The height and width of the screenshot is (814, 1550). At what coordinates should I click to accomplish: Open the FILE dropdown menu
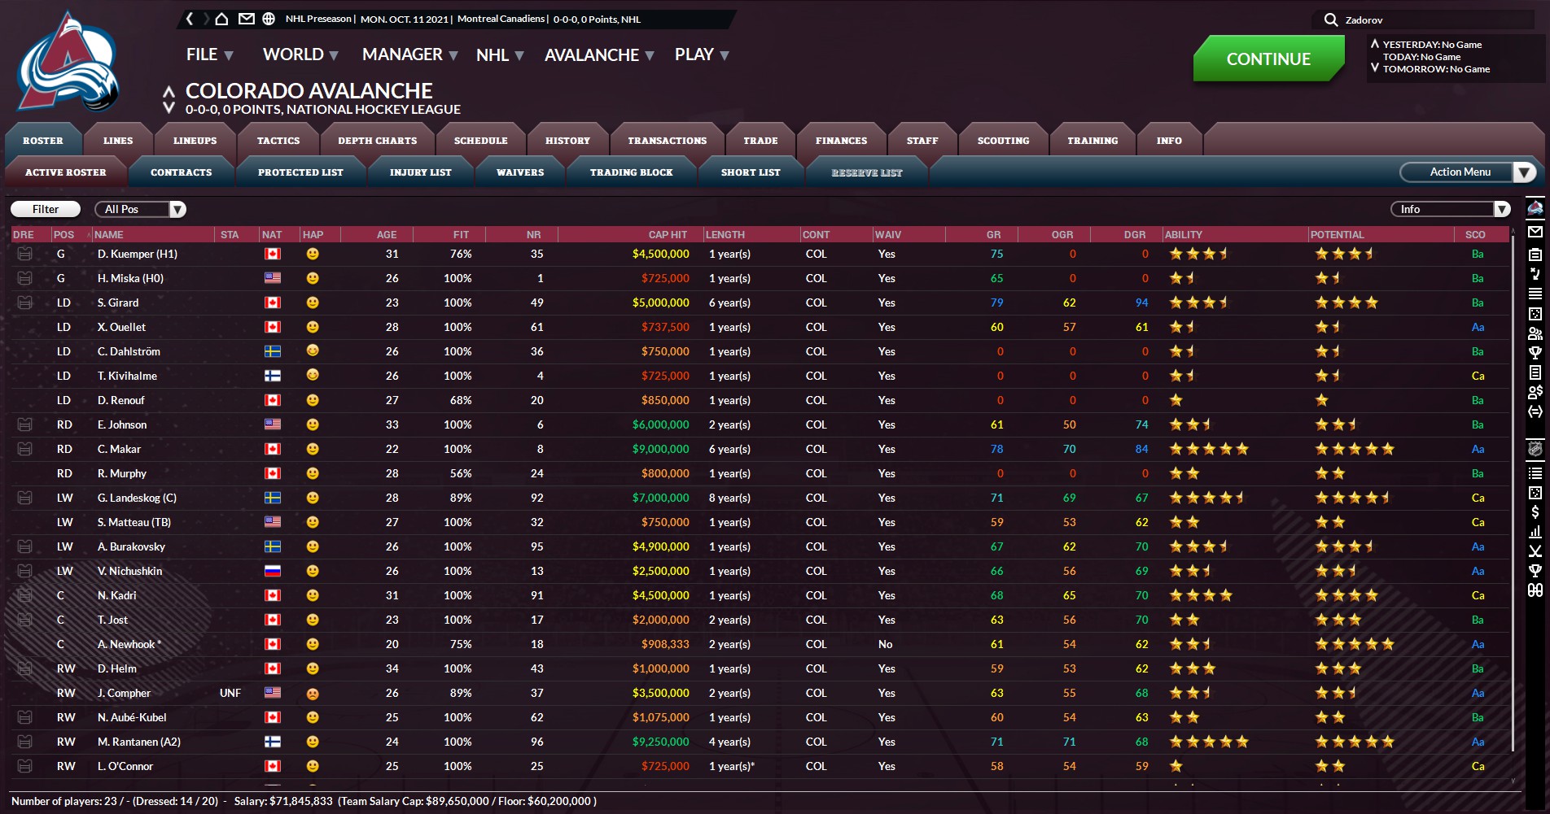pos(210,54)
